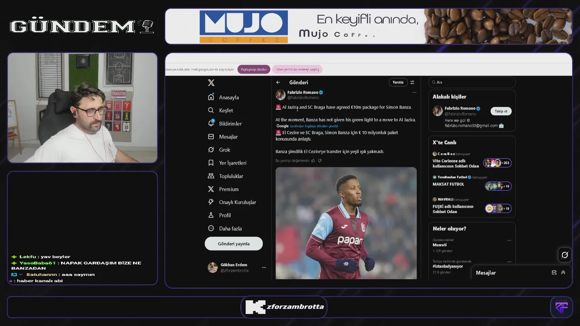
Task: Open Fabrizio Romano in Alakalı kişiler
Action: [460, 108]
